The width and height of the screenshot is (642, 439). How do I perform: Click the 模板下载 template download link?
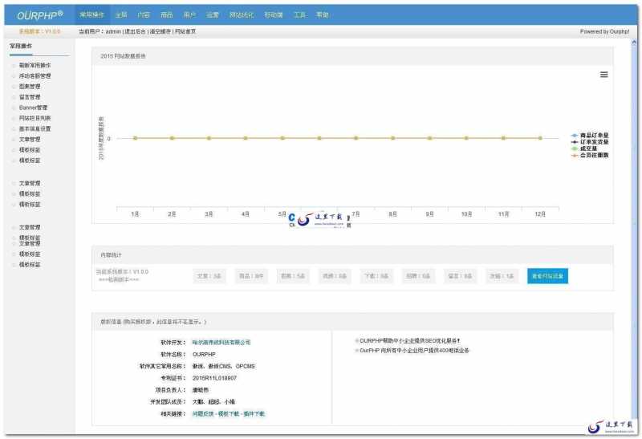229,413
